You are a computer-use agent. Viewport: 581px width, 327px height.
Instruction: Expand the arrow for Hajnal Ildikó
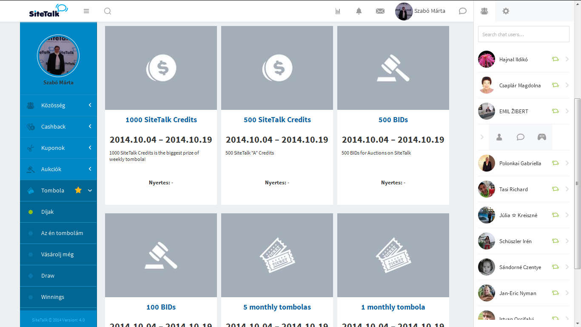tap(567, 59)
